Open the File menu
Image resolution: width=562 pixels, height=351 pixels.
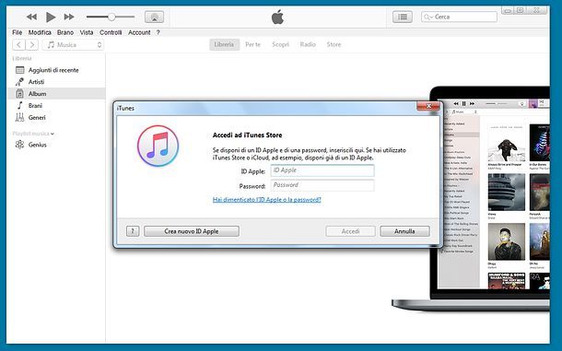[x=17, y=32]
